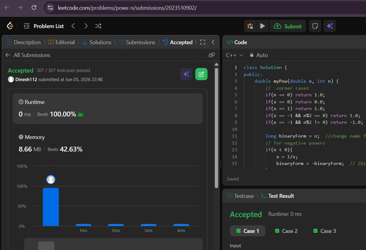The height and width of the screenshot is (250, 366).
Task: Click the "307 / 307 testcases passed" text
Action: [x=63, y=70]
